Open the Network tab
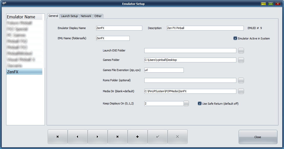This screenshot has height=149, width=284. [x=86, y=16]
